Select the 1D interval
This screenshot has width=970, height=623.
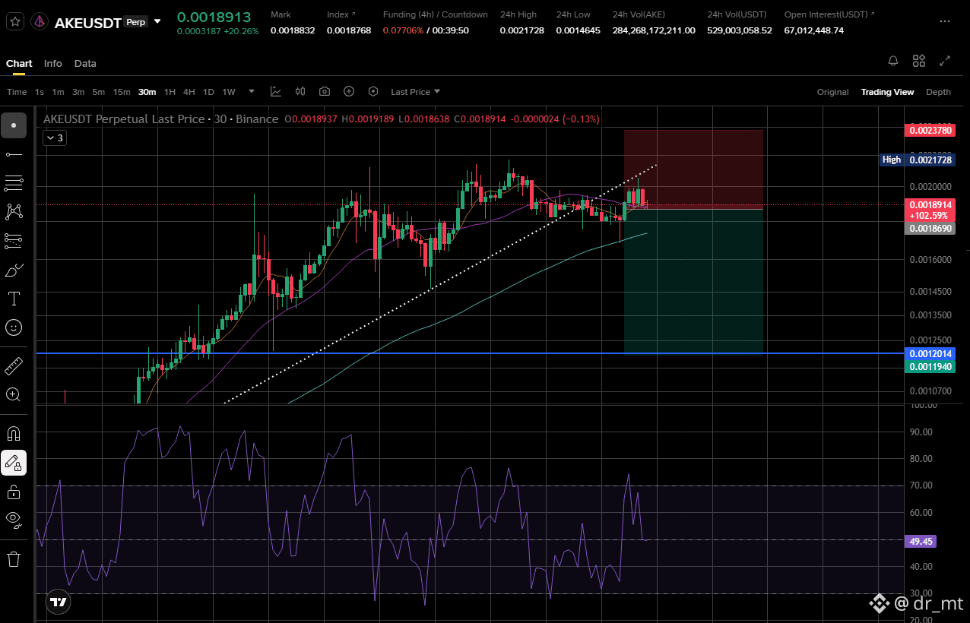tap(208, 92)
